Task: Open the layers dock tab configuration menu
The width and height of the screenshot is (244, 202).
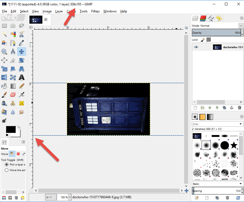Action: pos(242,18)
